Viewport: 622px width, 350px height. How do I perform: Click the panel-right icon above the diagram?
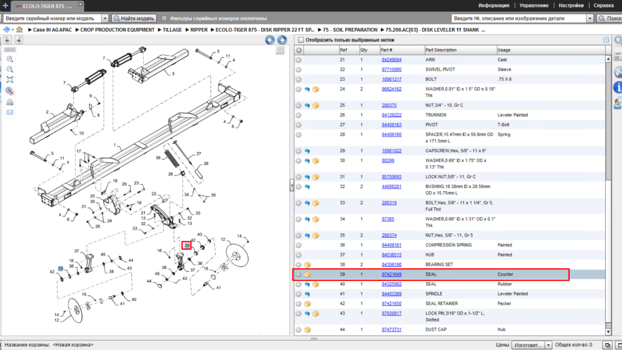[x=19, y=40]
